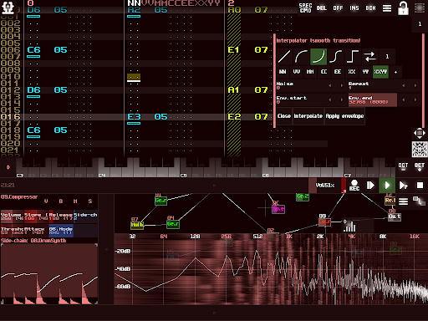Tap the DEL delete key
The width and height of the screenshot is (428, 321).
[321, 8]
